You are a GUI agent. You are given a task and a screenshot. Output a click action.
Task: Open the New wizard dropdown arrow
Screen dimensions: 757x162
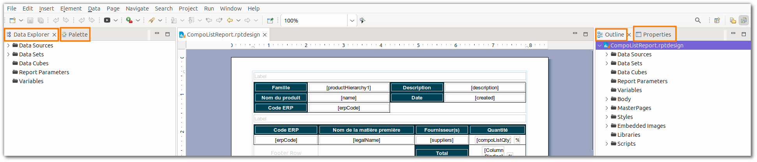click(21, 21)
